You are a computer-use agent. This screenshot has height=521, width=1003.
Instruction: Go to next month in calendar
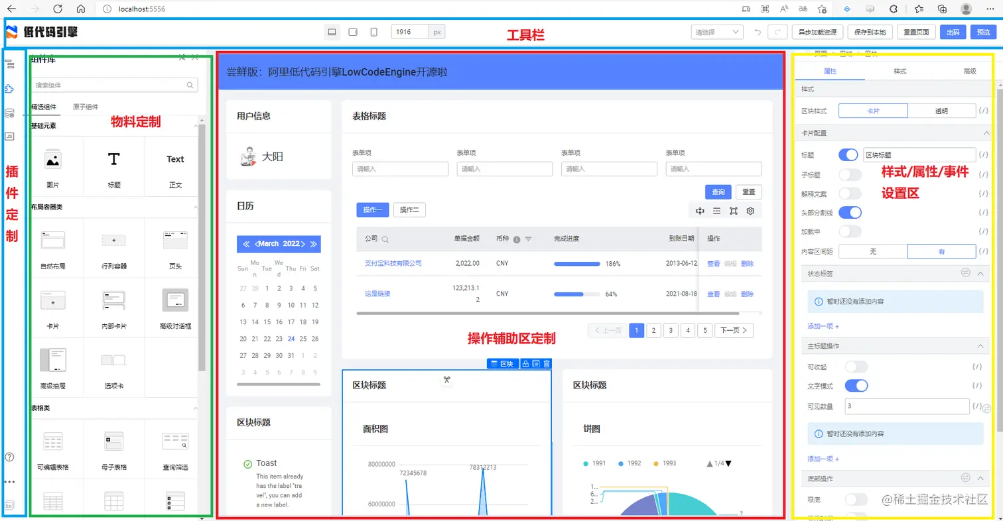303,244
